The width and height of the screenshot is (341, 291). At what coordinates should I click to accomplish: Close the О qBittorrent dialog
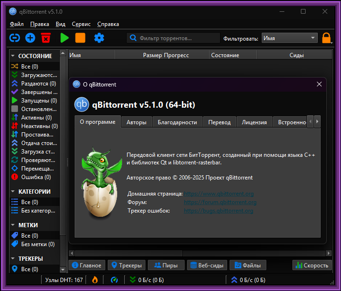[x=319, y=84]
